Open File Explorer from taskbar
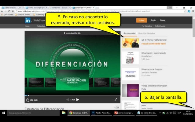The image size is (195, 122). point(64,113)
